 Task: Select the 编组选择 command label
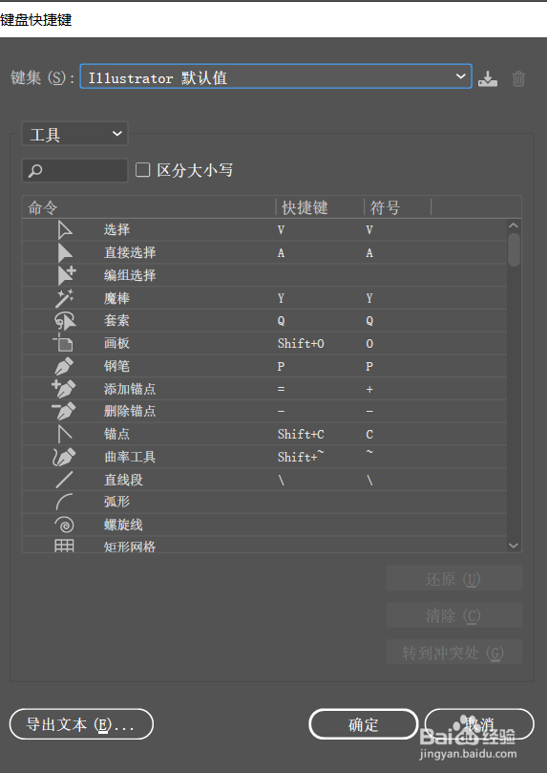tap(130, 275)
